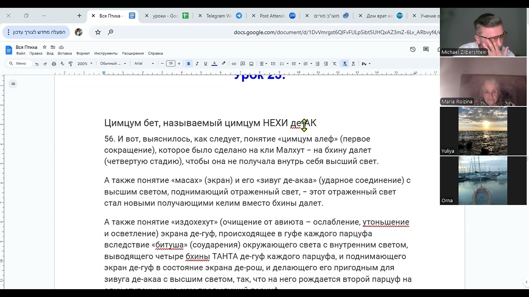Select the paint format roller
The image size is (529, 297).
click(x=71, y=64)
